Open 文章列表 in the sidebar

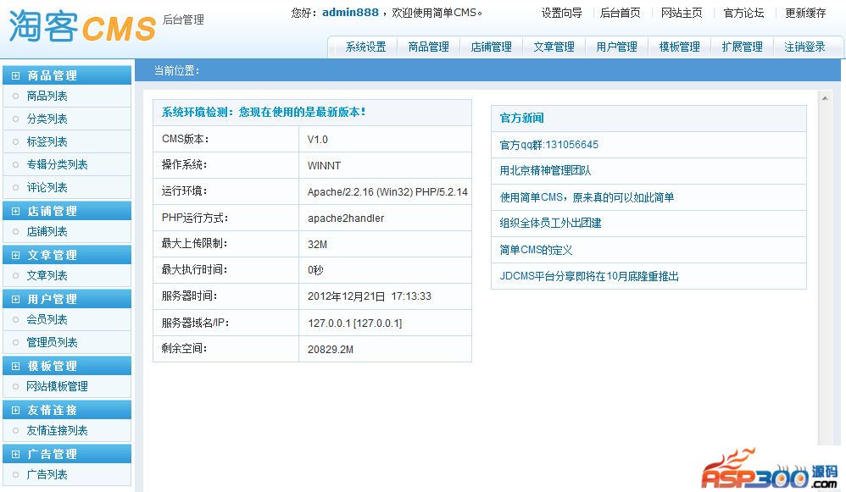(47, 276)
